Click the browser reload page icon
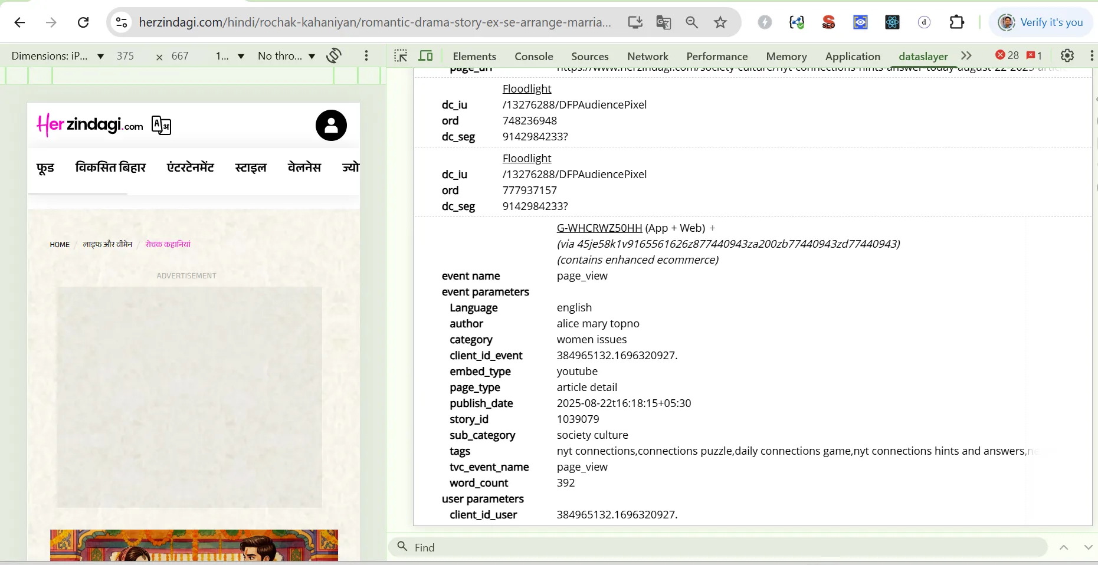 point(83,22)
